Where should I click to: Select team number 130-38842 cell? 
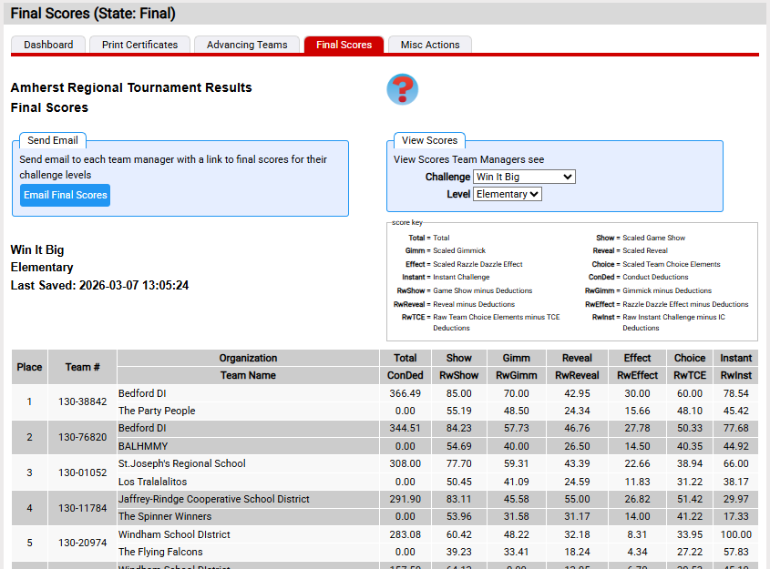(x=83, y=401)
